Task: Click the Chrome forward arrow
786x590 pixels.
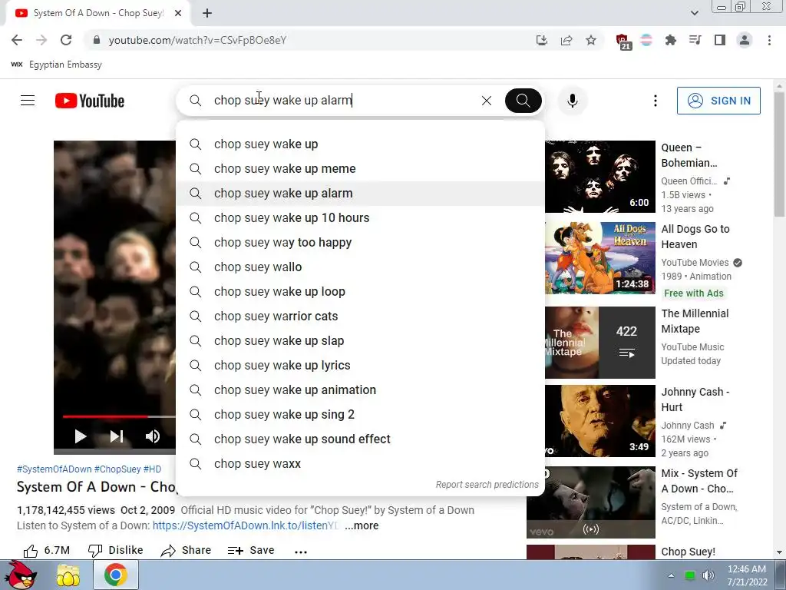Action: tap(41, 40)
